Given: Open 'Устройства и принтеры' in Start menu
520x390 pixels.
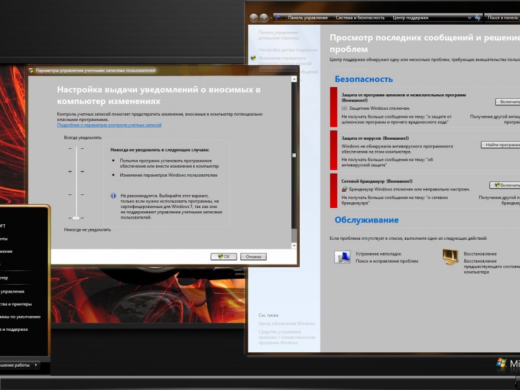Looking at the screenshot, I should coord(16,304).
